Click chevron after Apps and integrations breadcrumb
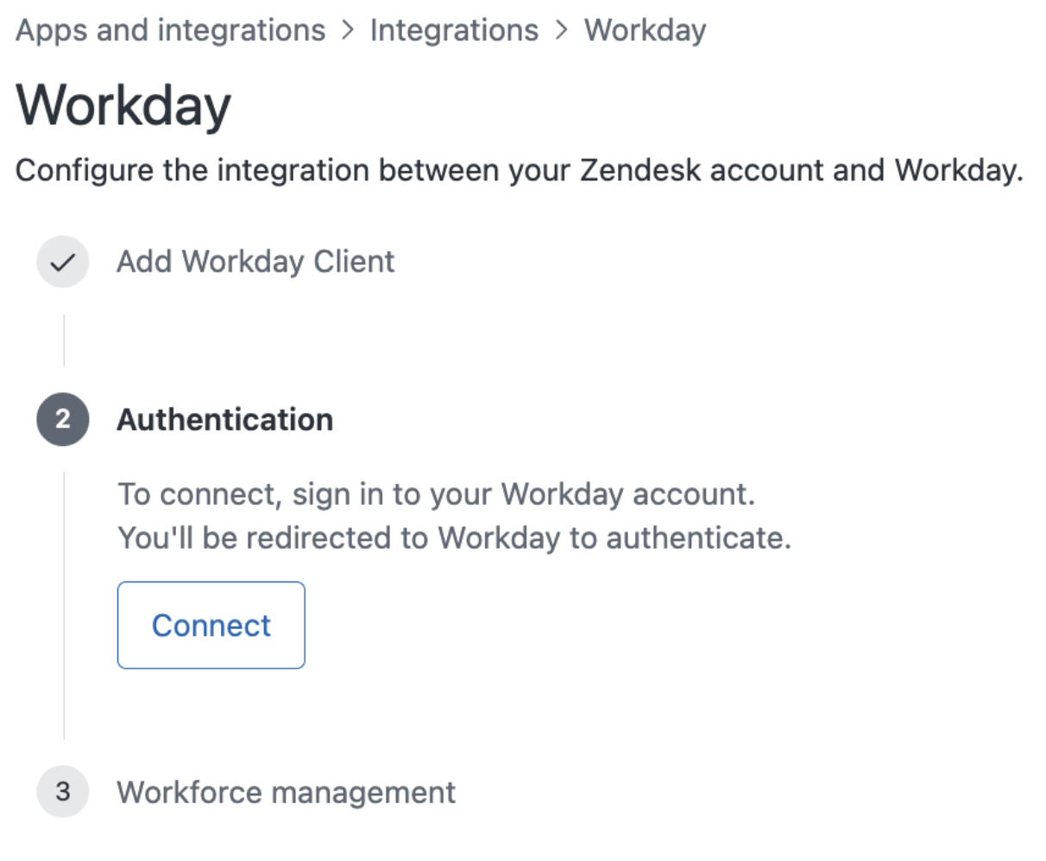Screen dimensions: 1046x861 [348, 30]
